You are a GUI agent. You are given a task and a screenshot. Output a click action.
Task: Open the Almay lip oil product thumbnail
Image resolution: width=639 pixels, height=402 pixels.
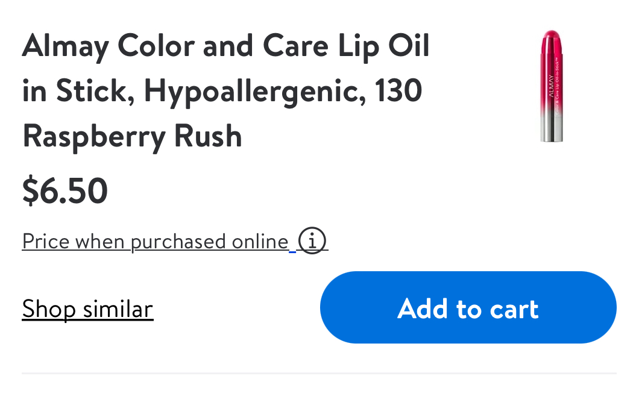coord(552,86)
